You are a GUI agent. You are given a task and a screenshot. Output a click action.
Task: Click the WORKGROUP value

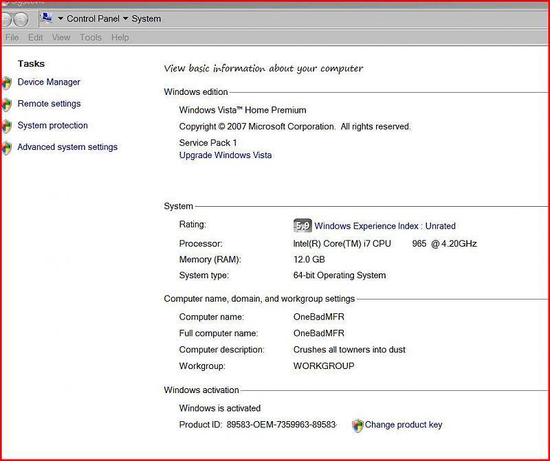point(324,366)
